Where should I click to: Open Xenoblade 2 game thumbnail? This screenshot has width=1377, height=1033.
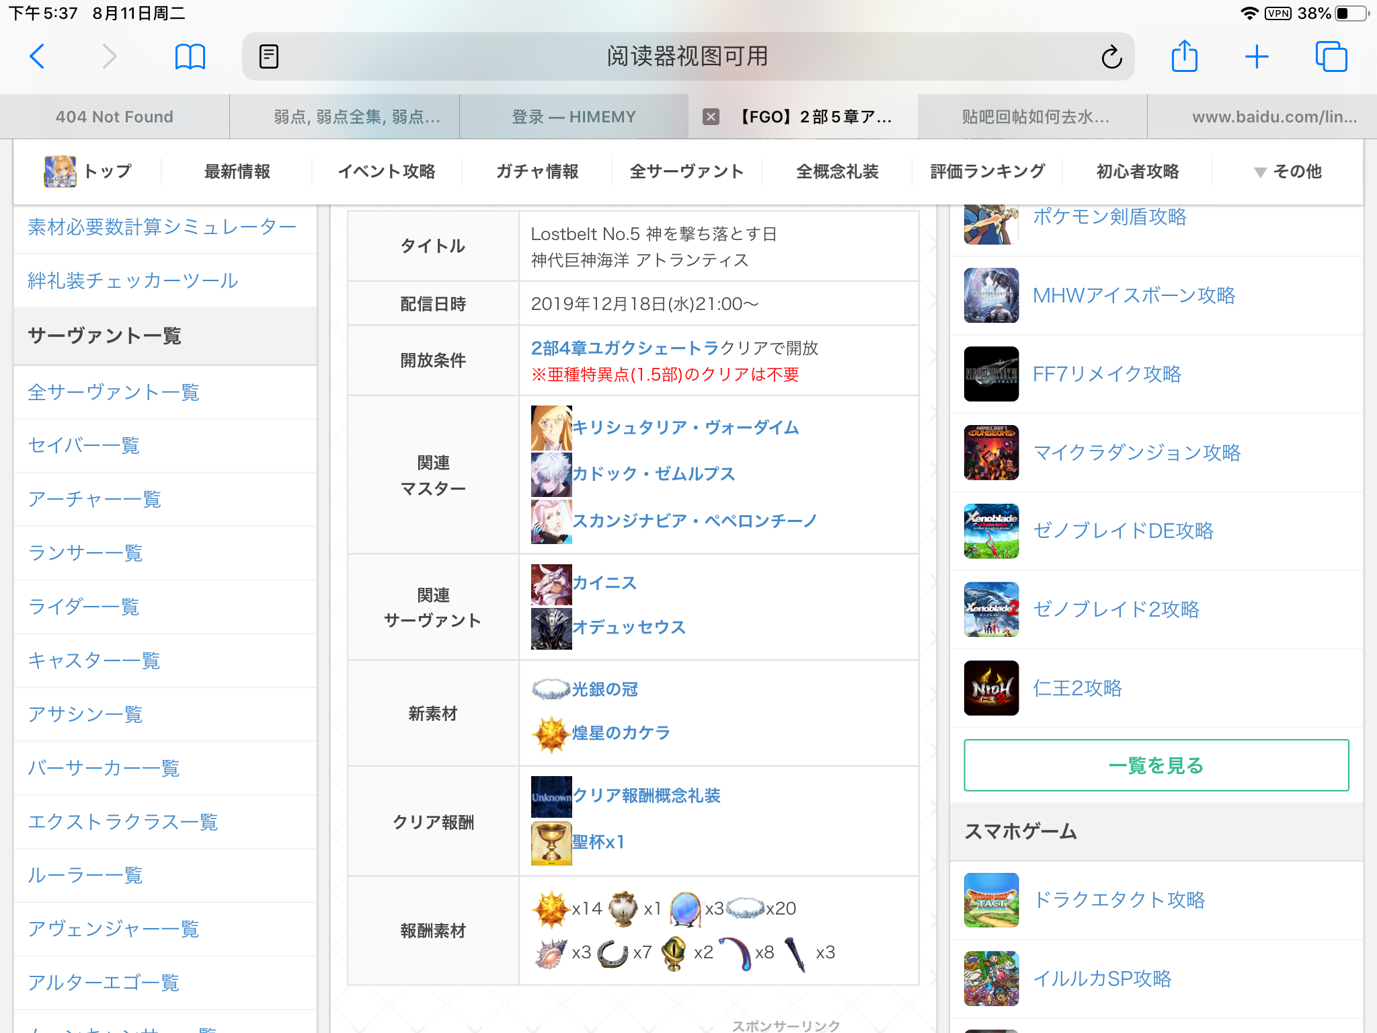point(991,609)
